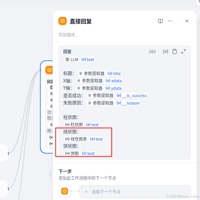This screenshot has width=200, height=200.
Task: Close the 直接回复 panel
Action: pos(187,21)
